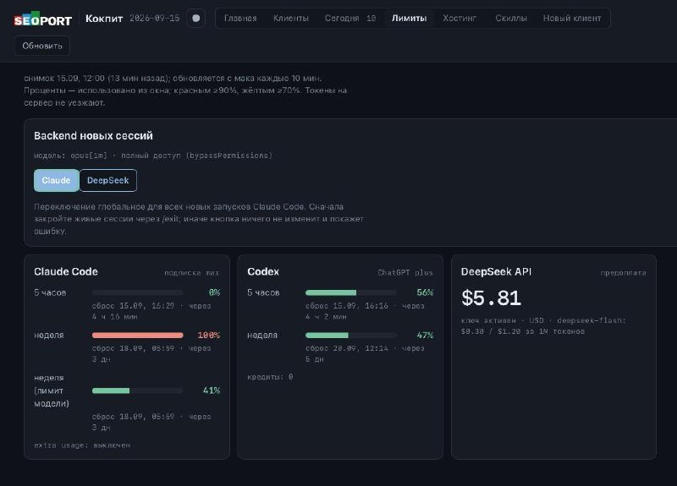Click the 41% model limit value
The height and width of the screenshot is (486, 677).
pyautogui.click(x=212, y=390)
